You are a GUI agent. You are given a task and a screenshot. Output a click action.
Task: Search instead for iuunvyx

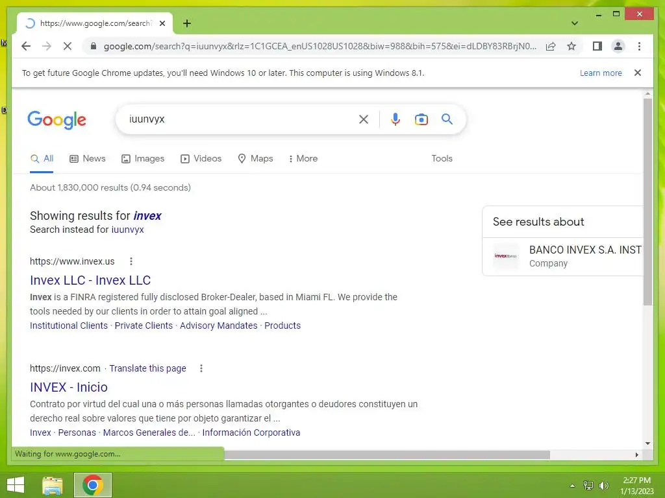tap(127, 230)
